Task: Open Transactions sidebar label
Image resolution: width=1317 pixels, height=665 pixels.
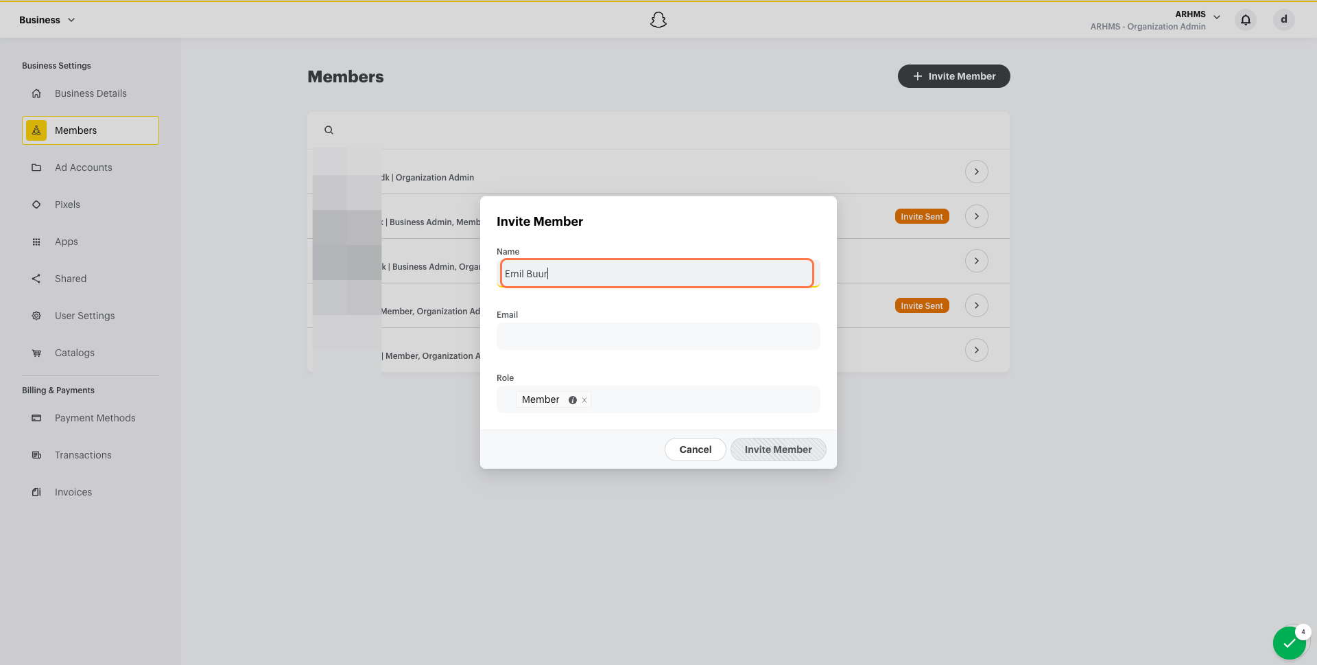Action: [x=83, y=455]
